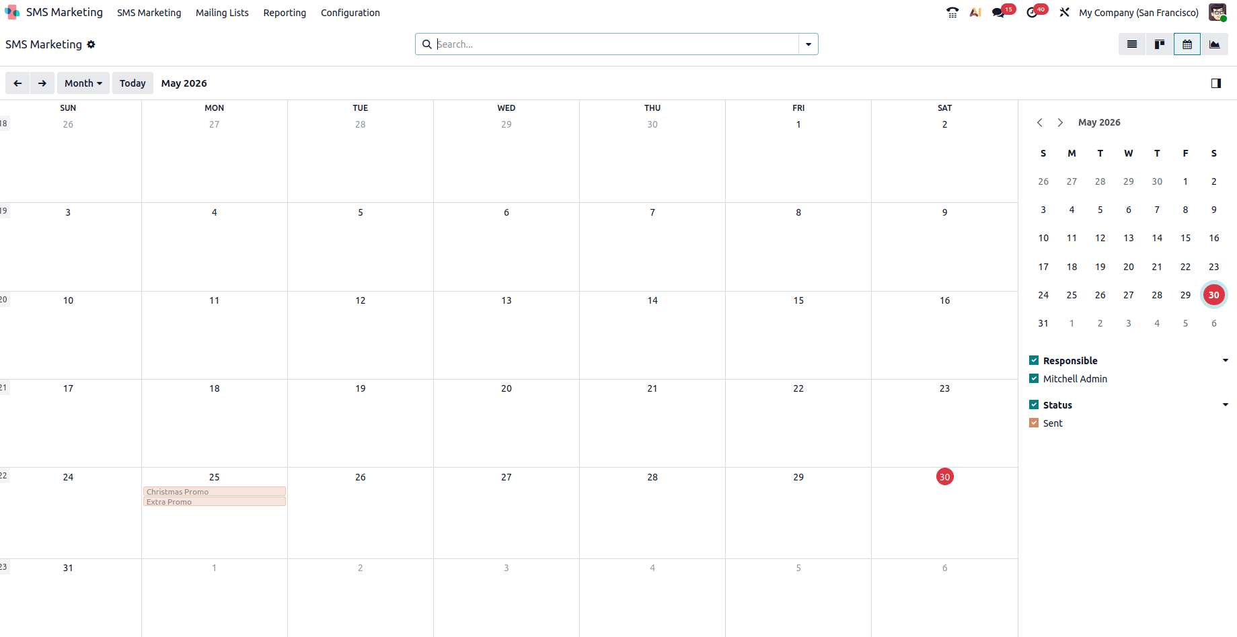Click day 20 in main calendar
The height and width of the screenshot is (637, 1237).
(x=507, y=388)
